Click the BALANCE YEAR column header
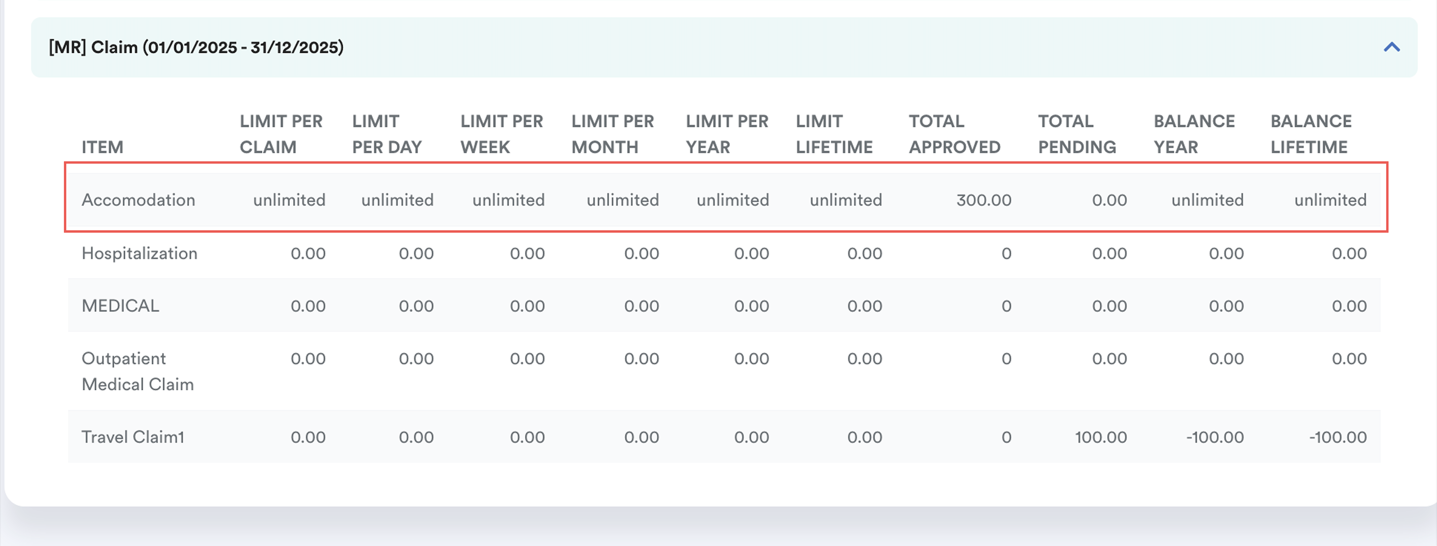This screenshot has width=1437, height=546. coord(1194,134)
